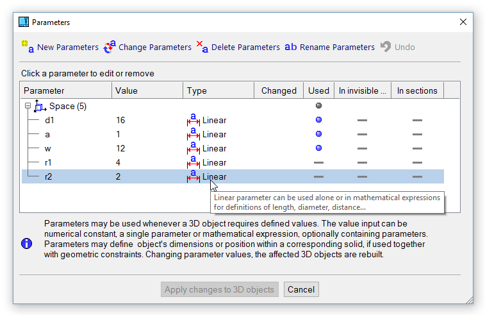
Task: Click the value 16 of d1
Action: (121, 120)
